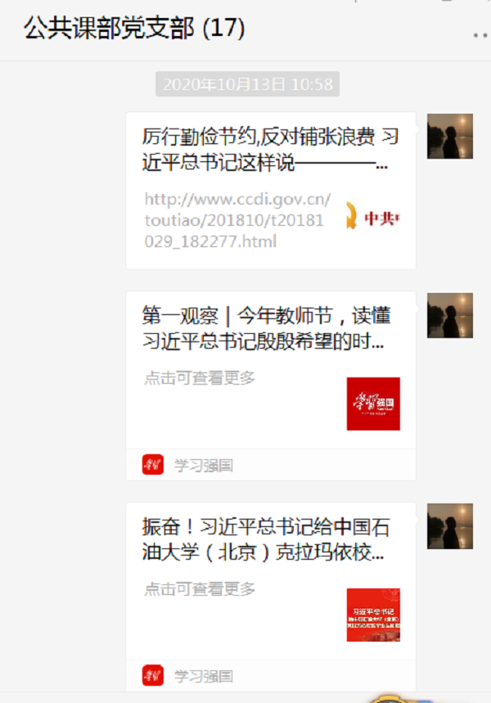Open the 振奋！习近平总书记给中国石油大学 article title

coord(265,539)
